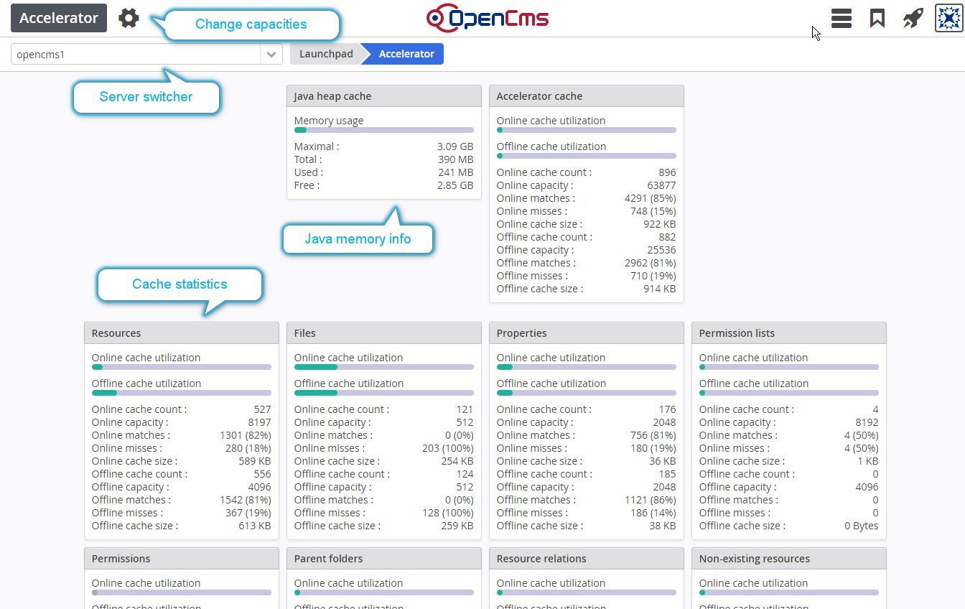Click Permissions online cache utilization bar
965x609 pixels.
pos(182,592)
